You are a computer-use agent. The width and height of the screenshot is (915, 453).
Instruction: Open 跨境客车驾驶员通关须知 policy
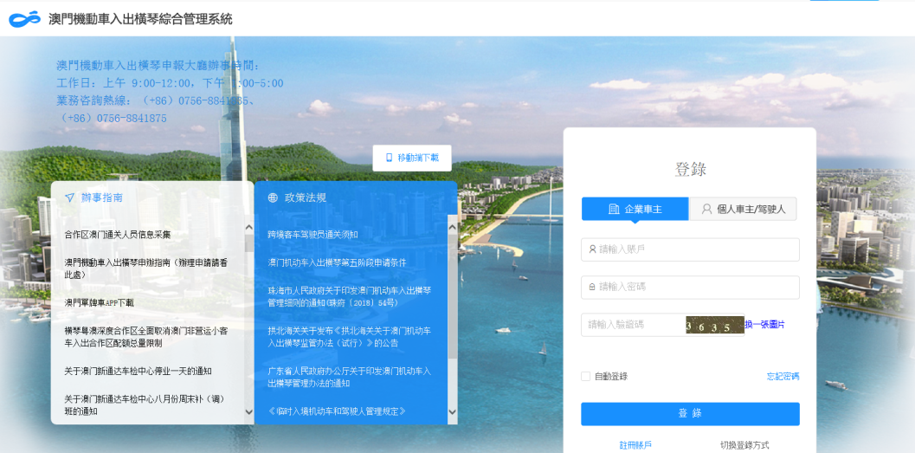pyautogui.click(x=313, y=235)
